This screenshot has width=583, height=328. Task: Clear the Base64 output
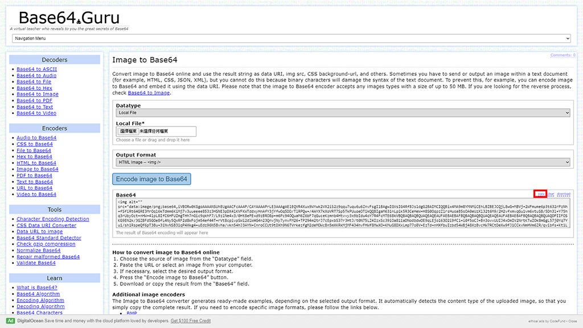point(551,194)
